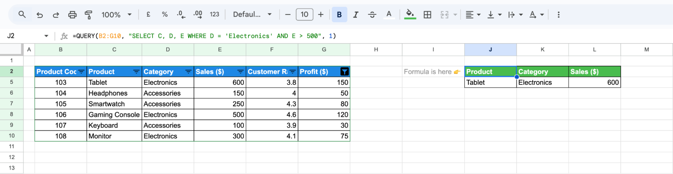Click the Tablet cell in column C
Screen dimensions: 673x174
click(114, 82)
